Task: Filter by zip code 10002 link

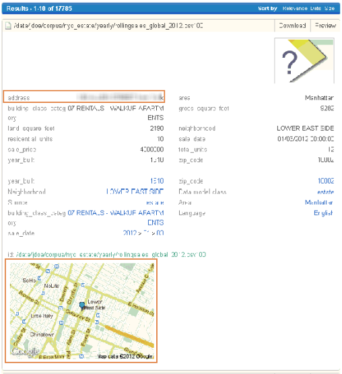Action: (326, 181)
